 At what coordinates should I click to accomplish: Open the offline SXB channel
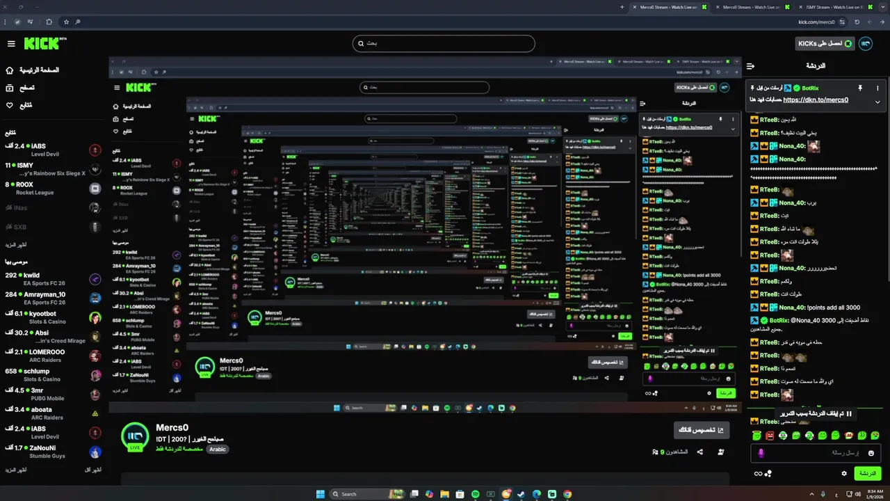(53, 227)
